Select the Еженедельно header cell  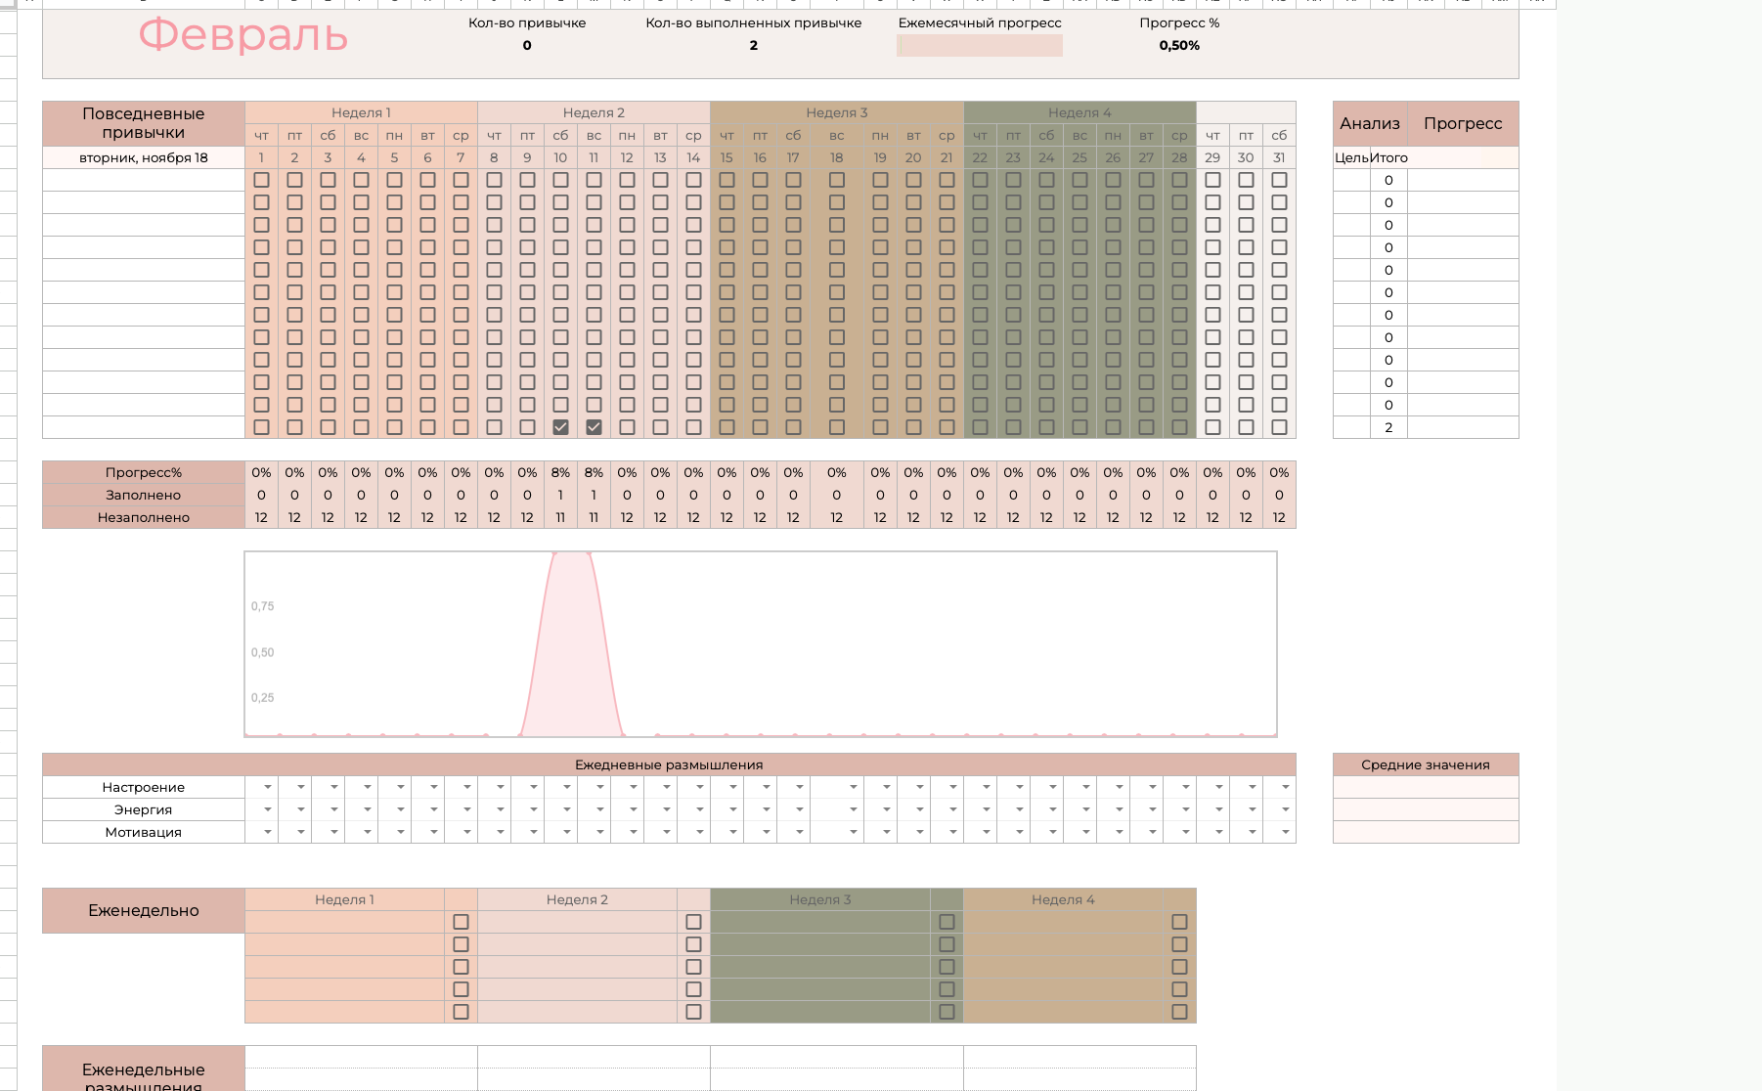coord(144,910)
